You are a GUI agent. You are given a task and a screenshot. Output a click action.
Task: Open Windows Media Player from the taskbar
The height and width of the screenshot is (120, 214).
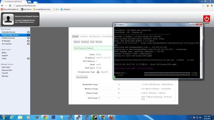pyautogui.click(x=28, y=117)
